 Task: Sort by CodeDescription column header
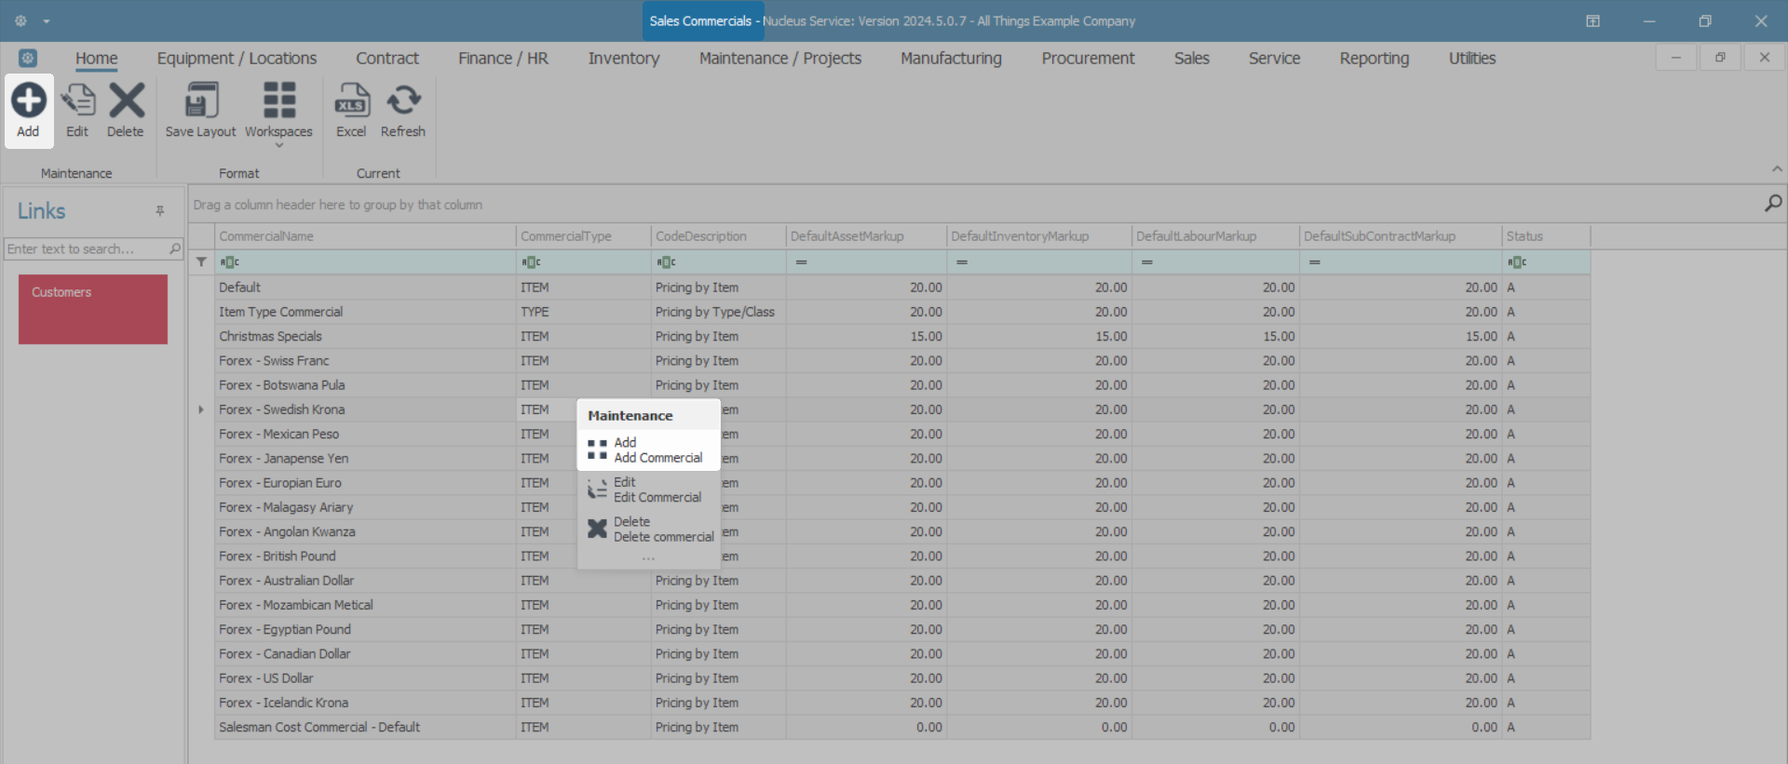tap(718, 236)
